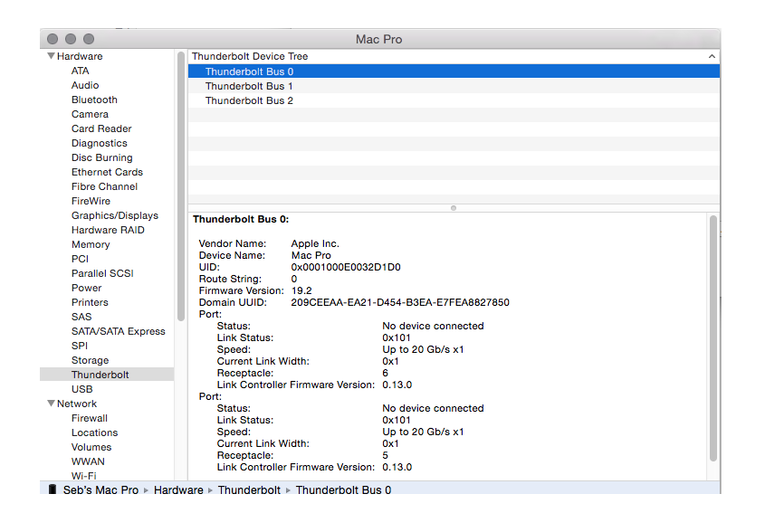Click the Thunderbolt Device Tree column header

(x=454, y=56)
